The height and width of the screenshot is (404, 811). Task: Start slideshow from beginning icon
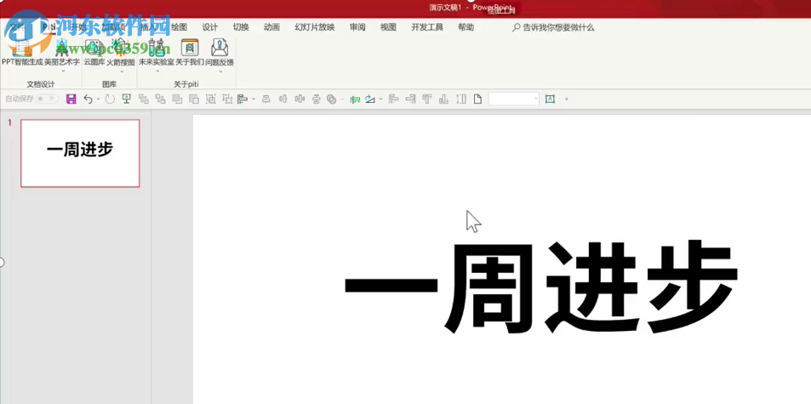pos(126,100)
